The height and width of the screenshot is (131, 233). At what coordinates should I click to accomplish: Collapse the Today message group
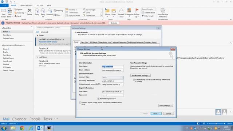37,35
